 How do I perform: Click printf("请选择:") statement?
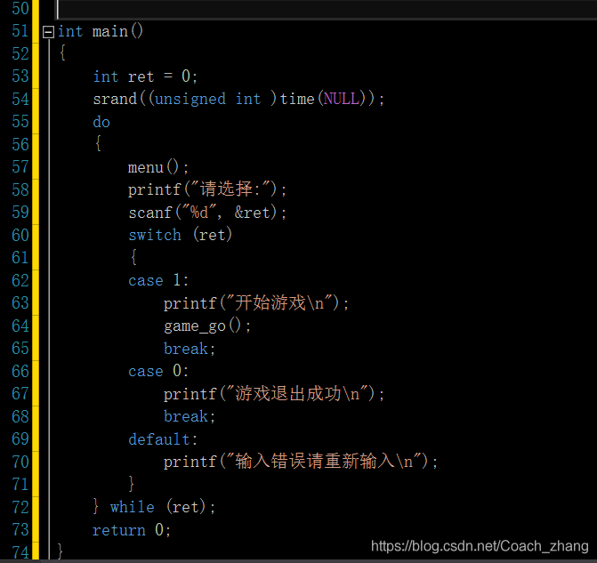[207, 189]
